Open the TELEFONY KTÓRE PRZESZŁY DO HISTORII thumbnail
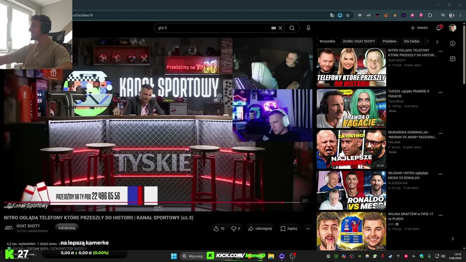466x262 pixels. click(351, 67)
